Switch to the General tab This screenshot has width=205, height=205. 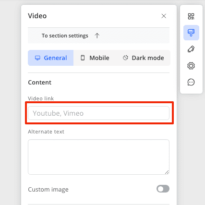point(51,58)
